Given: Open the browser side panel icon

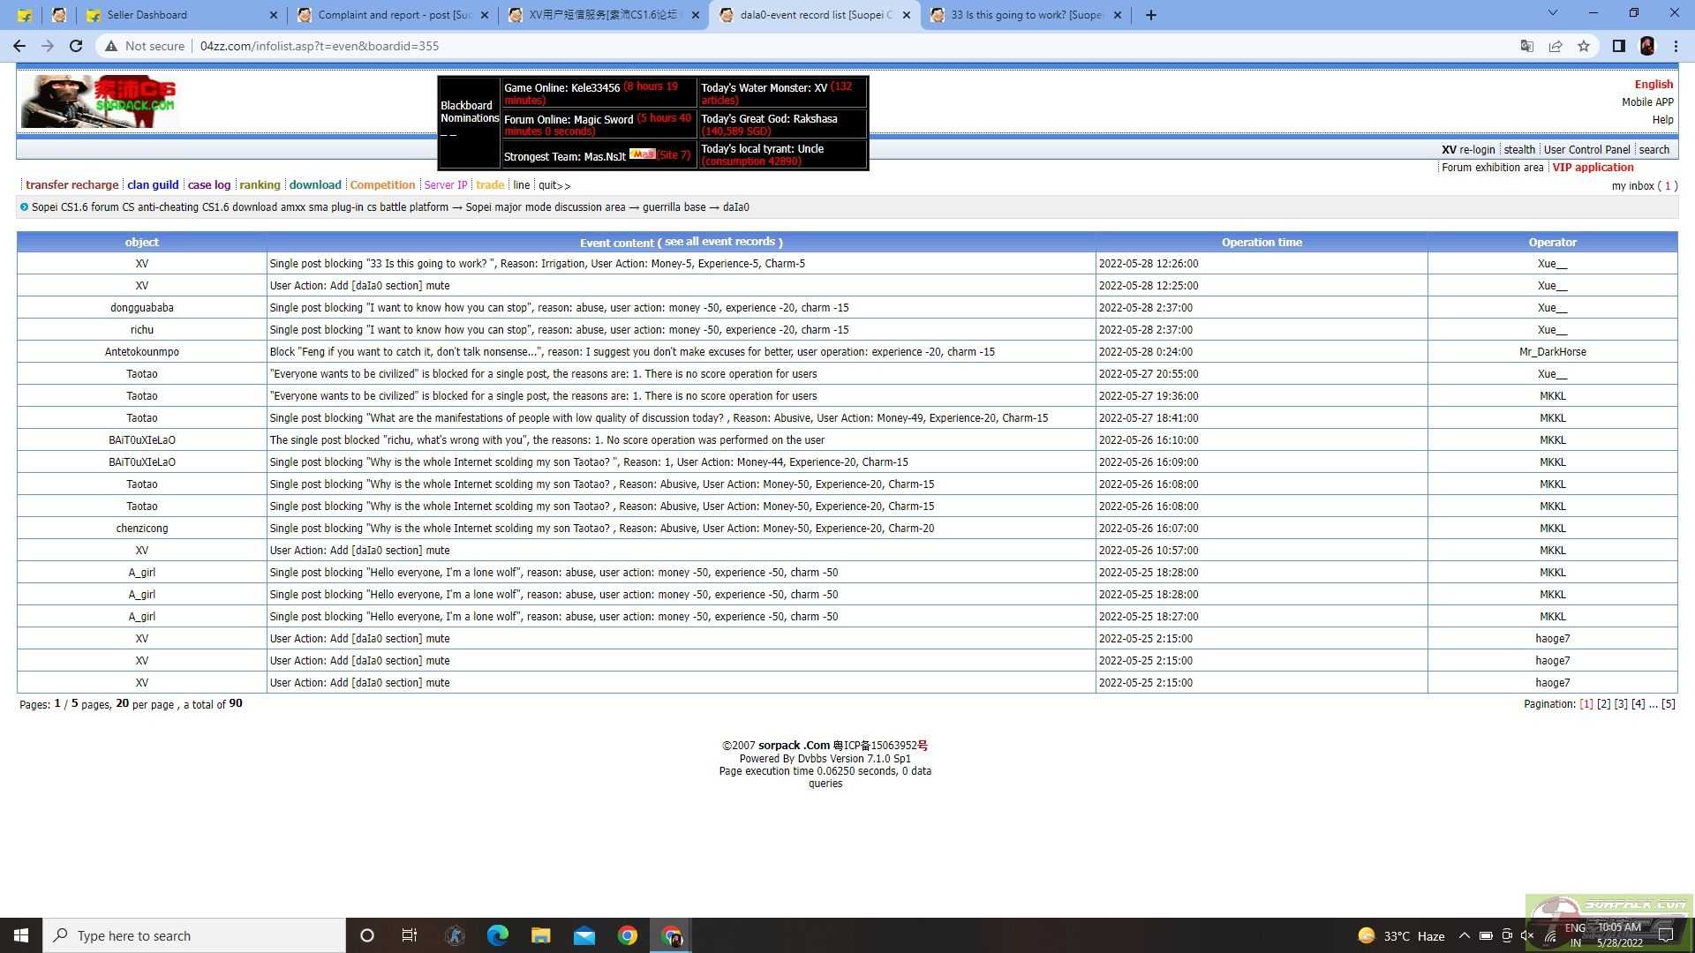Looking at the screenshot, I should pos(1619,46).
